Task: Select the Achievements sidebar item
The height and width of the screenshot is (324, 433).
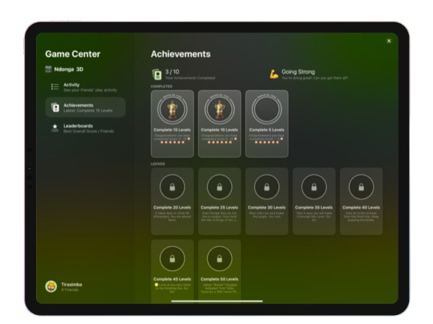Action: click(x=85, y=107)
